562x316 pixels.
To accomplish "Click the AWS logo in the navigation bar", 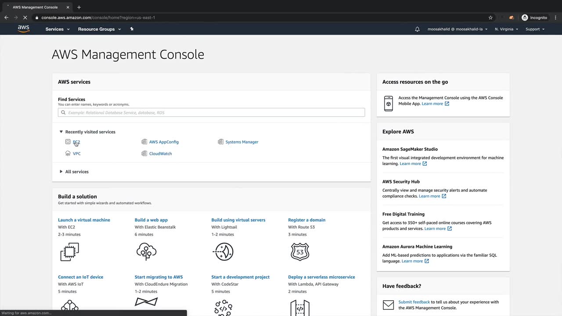I will pos(24,29).
